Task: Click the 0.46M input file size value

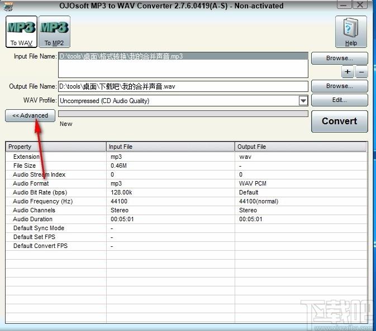Action: pos(118,165)
